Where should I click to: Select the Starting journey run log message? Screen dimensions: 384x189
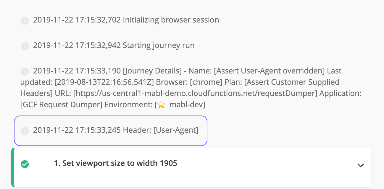click(x=159, y=45)
